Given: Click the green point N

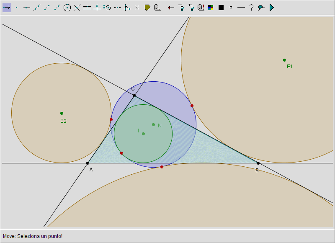Looking at the screenshot, I should [153, 124].
